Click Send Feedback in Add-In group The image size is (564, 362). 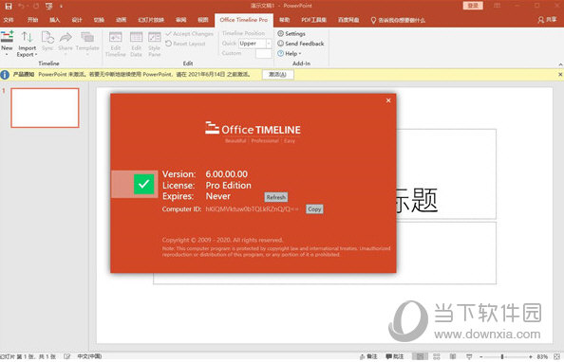click(301, 44)
